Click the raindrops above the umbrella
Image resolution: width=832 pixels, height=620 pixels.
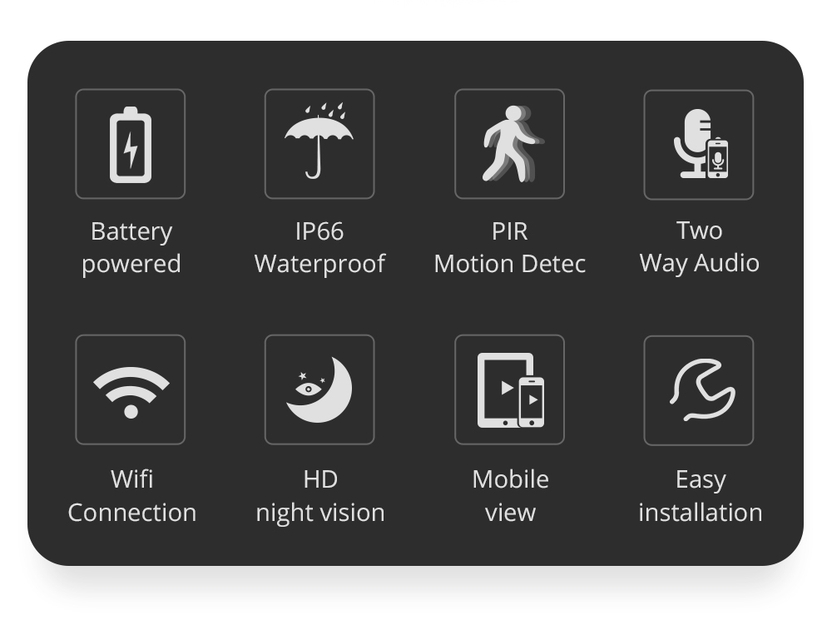coord(324,111)
